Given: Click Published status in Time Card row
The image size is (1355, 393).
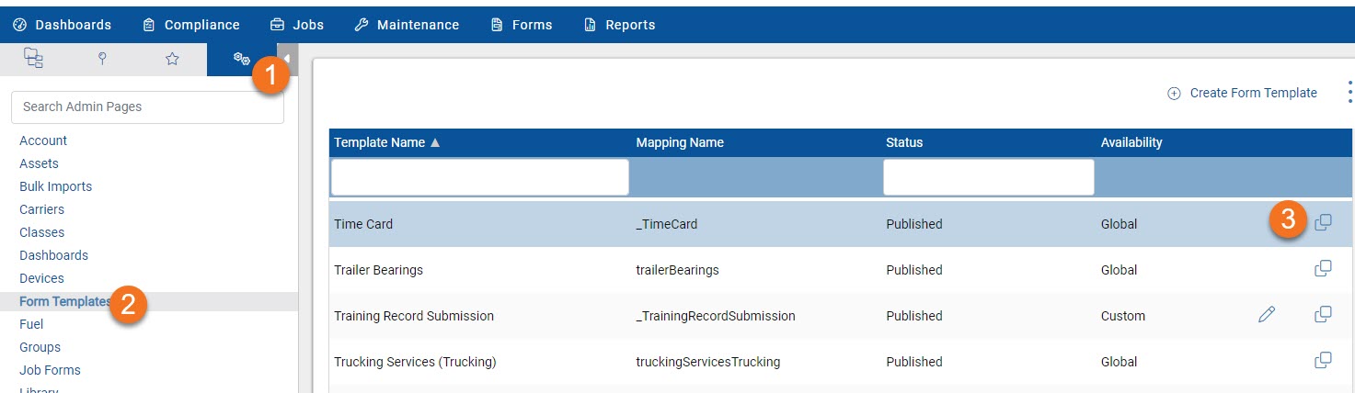Looking at the screenshot, I should pos(914,224).
